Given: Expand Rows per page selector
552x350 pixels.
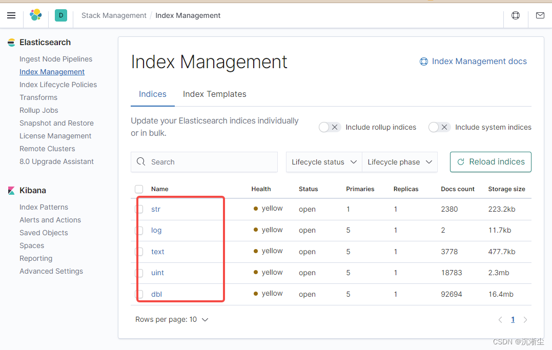Looking at the screenshot, I should coord(172,319).
